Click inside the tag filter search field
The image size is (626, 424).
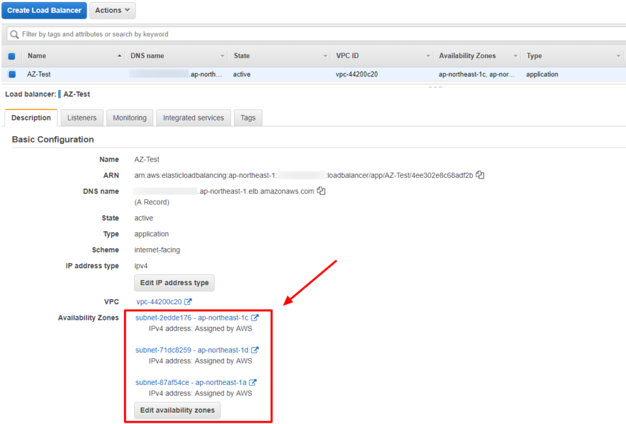pos(130,34)
